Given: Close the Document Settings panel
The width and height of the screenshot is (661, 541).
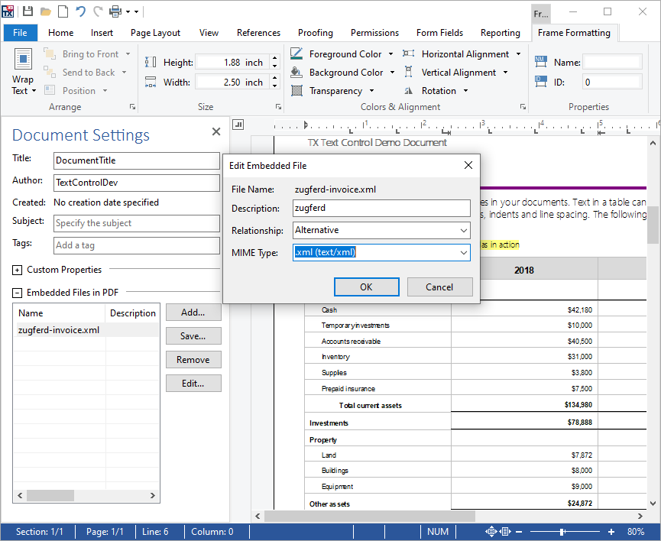Looking at the screenshot, I should 215,132.
